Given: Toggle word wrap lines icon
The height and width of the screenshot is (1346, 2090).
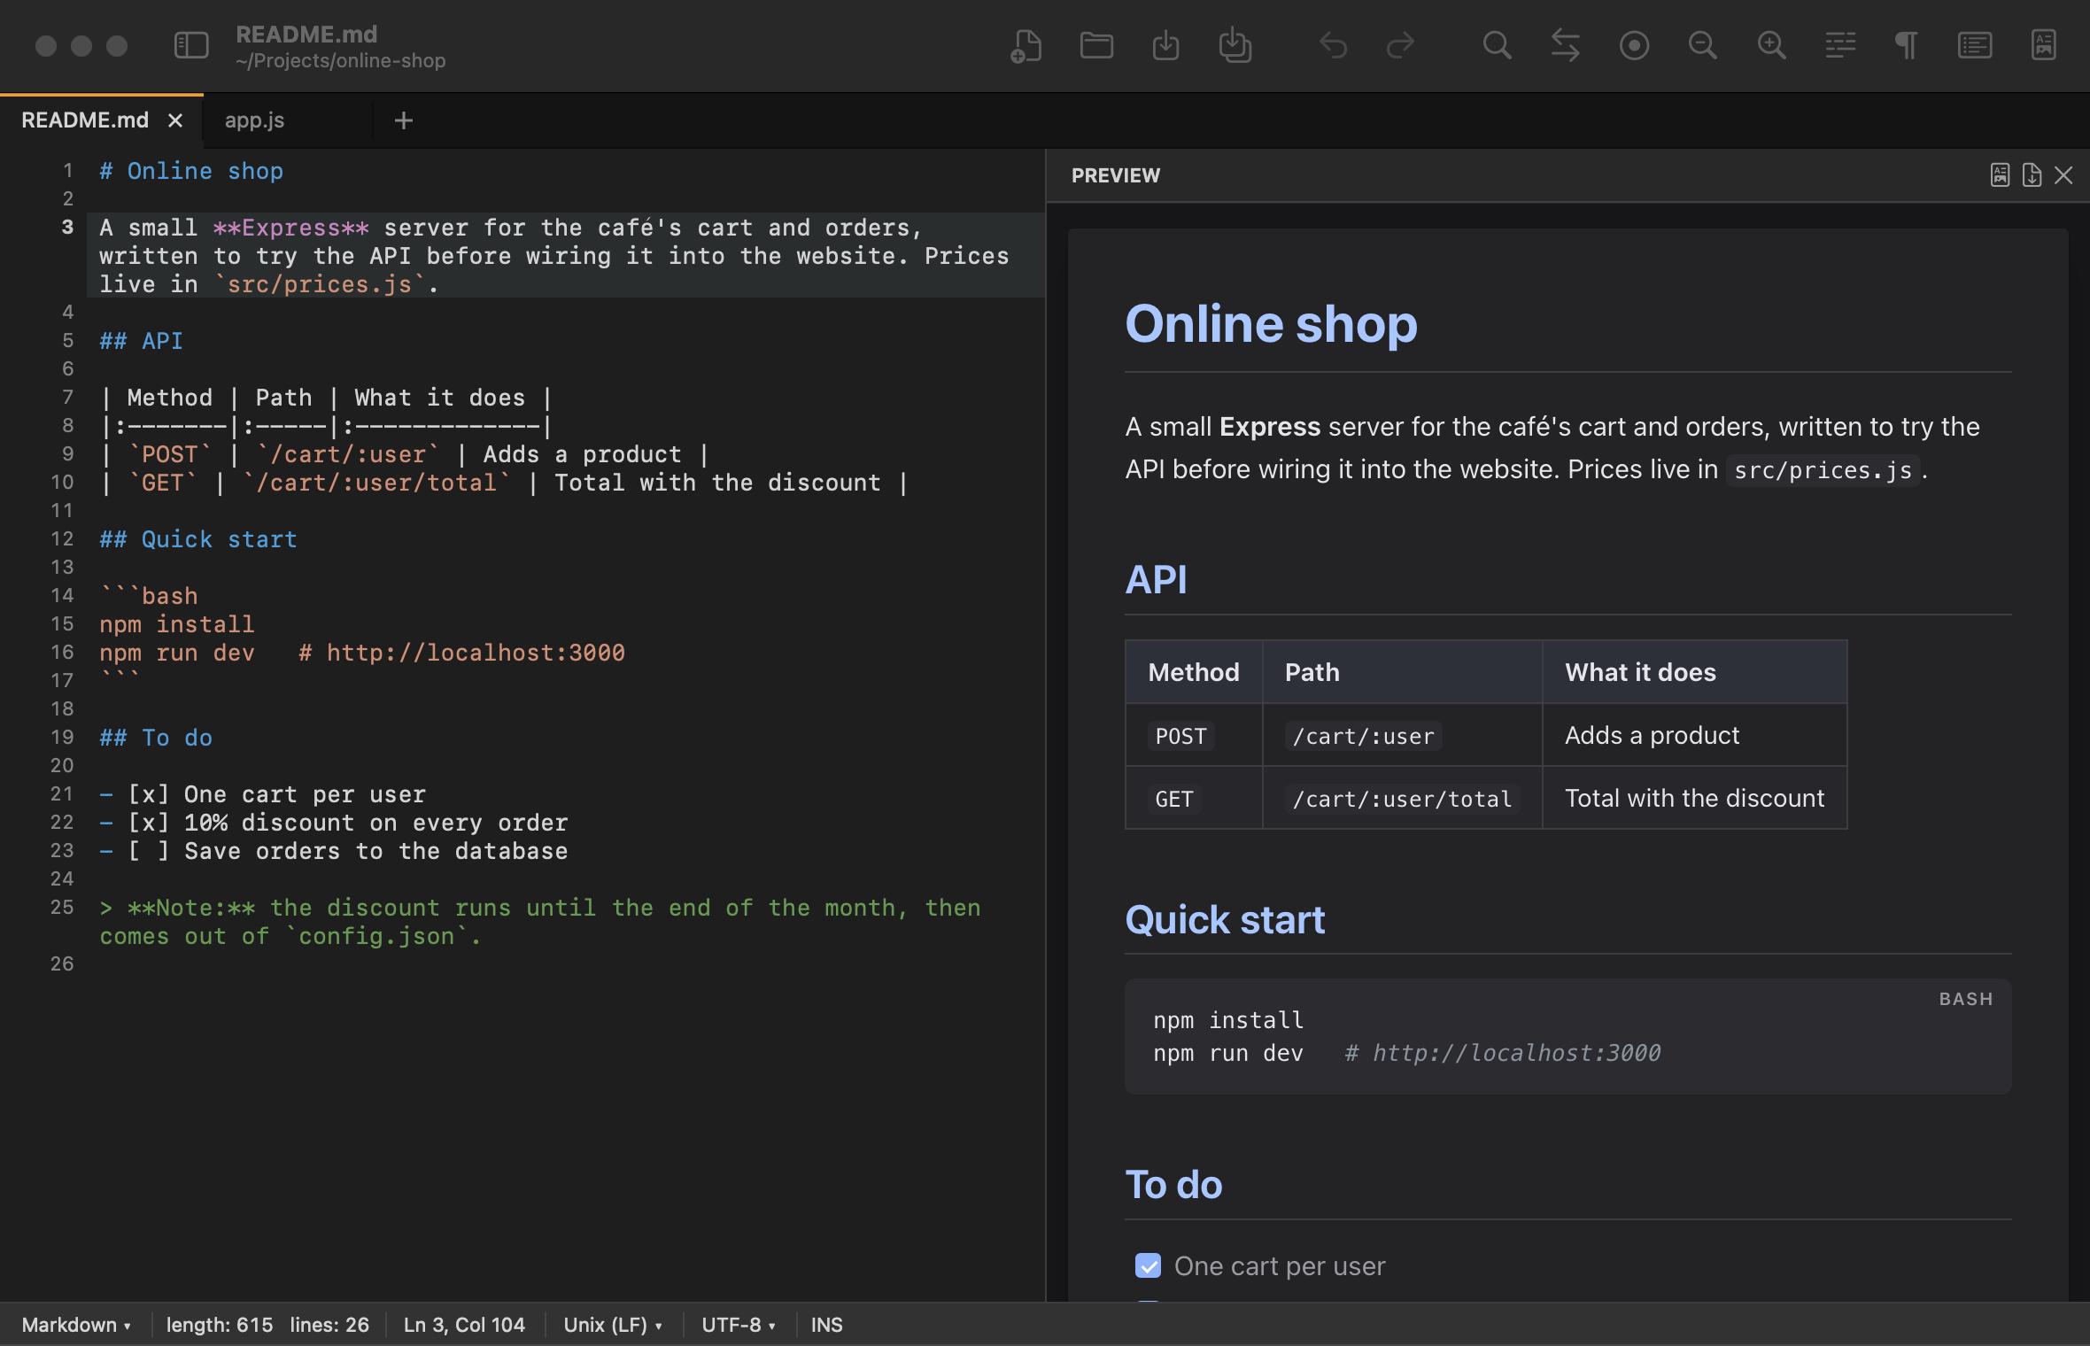Looking at the screenshot, I should tap(1840, 45).
